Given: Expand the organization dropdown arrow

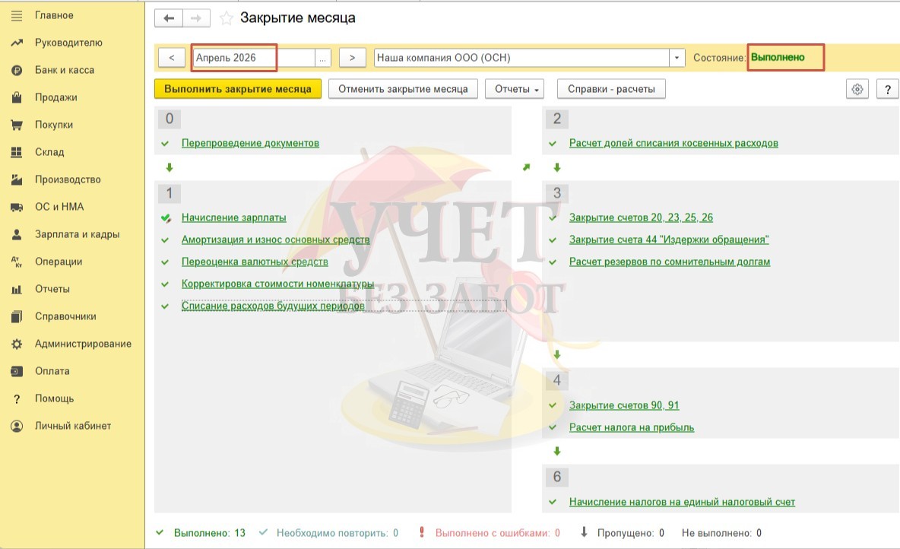Looking at the screenshot, I should coord(677,58).
